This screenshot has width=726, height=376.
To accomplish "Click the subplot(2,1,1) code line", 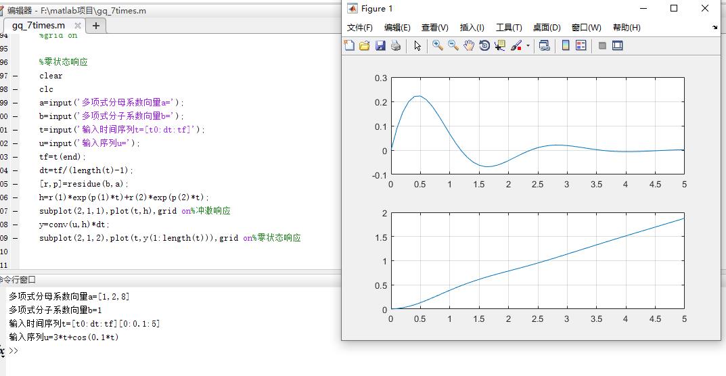I will [x=135, y=211].
